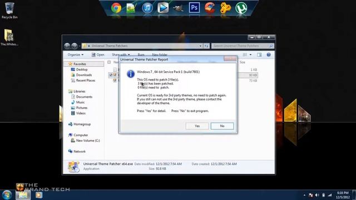Click the network signal tray icon
The image size is (356, 200).
(x=330, y=195)
